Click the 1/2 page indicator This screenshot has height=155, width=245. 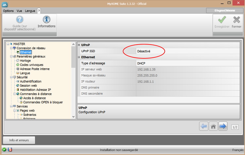(x=235, y=127)
